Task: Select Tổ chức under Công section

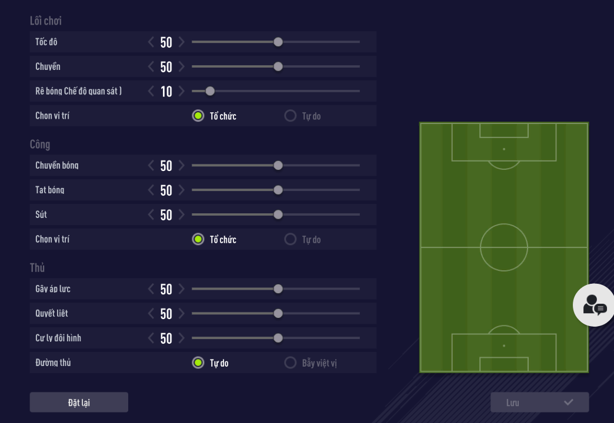Action: tap(198, 239)
